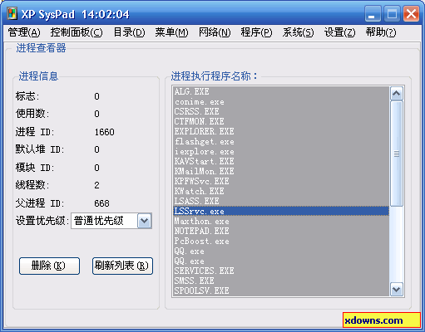Click the scroll down arrow in process list
Viewport: 425px width, 332px height.
[397, 290]
